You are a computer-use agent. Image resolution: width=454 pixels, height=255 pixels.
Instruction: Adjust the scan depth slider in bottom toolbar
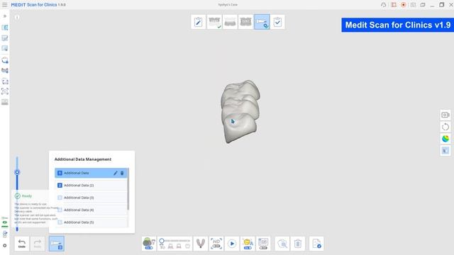tap(175, 241)
